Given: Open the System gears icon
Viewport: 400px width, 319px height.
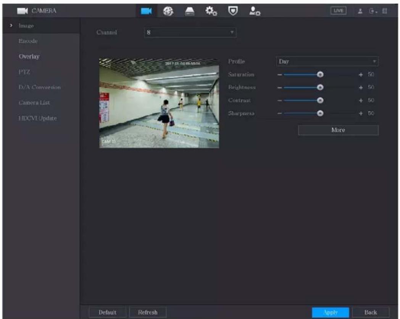Looking at the screenshot, I should [x=211, y=11].
